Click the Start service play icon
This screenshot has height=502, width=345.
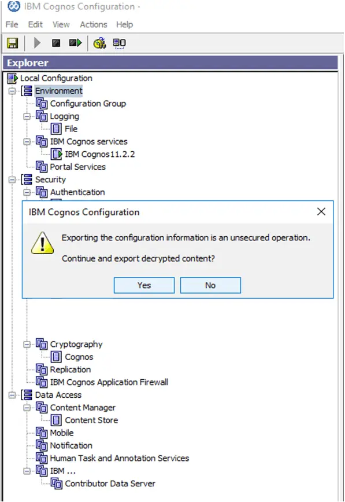coord(38,43)
